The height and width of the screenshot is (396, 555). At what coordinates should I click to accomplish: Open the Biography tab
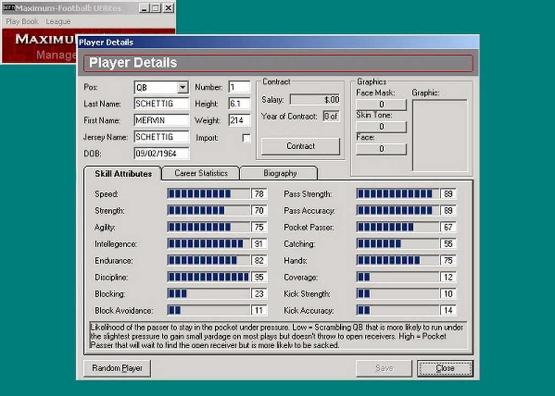280,173
